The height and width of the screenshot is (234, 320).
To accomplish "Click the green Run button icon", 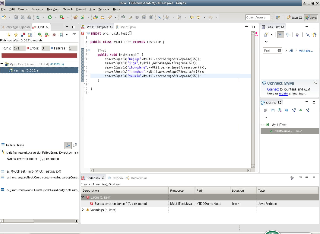I will [50, 18].
